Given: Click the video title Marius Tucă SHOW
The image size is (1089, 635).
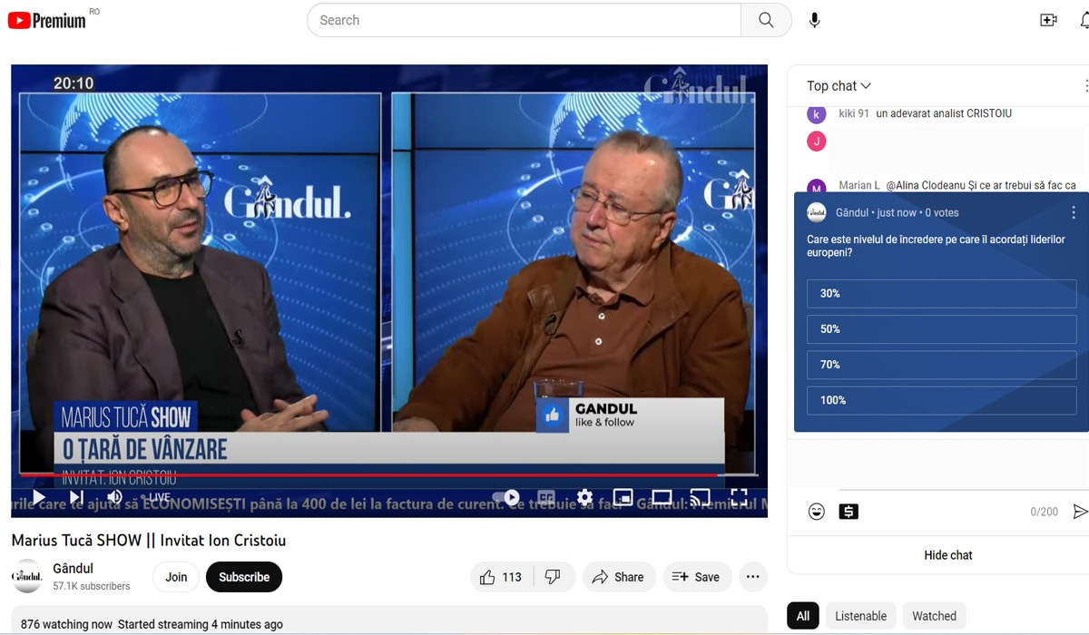Looking at the screenshot, I should click(x=149, y=541).
